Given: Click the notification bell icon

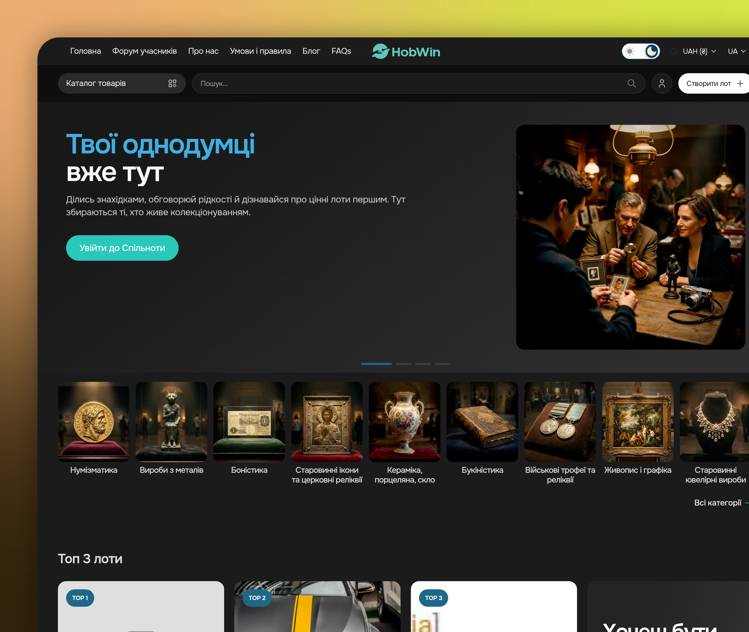Looking at the screenshot, I should pos(674,51).
